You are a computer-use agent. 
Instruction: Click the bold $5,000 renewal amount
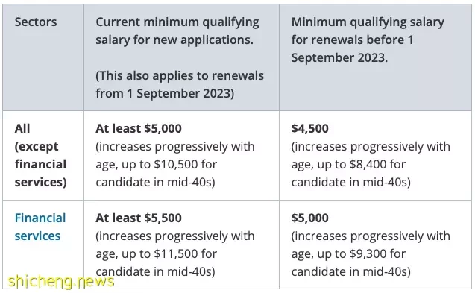pyautogui.click(x=309, y=218)
